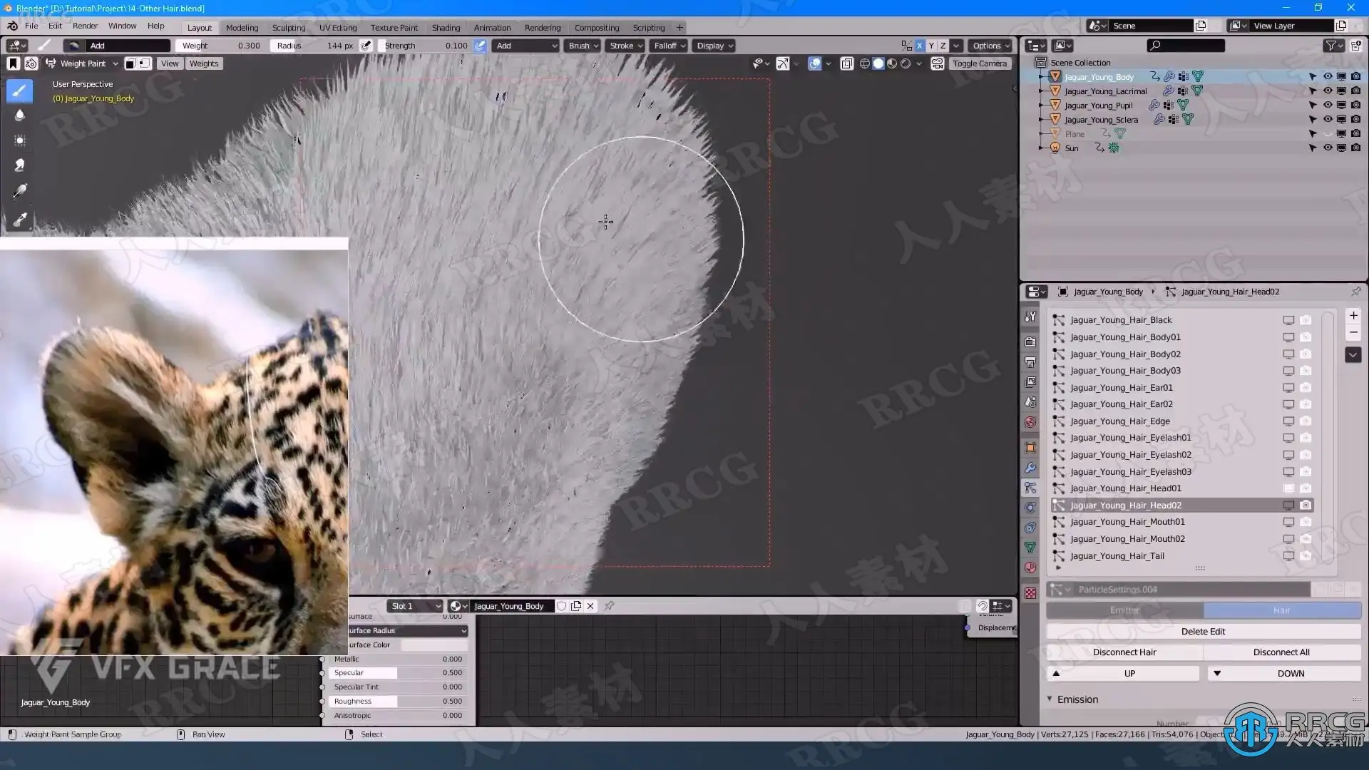Viewport: 1369px width, 770px height.
Task: Toggle X axis mirror symmetry
Action: [919, 46]
